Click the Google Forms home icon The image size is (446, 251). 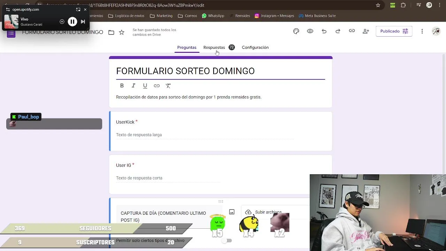pos(11,33)
